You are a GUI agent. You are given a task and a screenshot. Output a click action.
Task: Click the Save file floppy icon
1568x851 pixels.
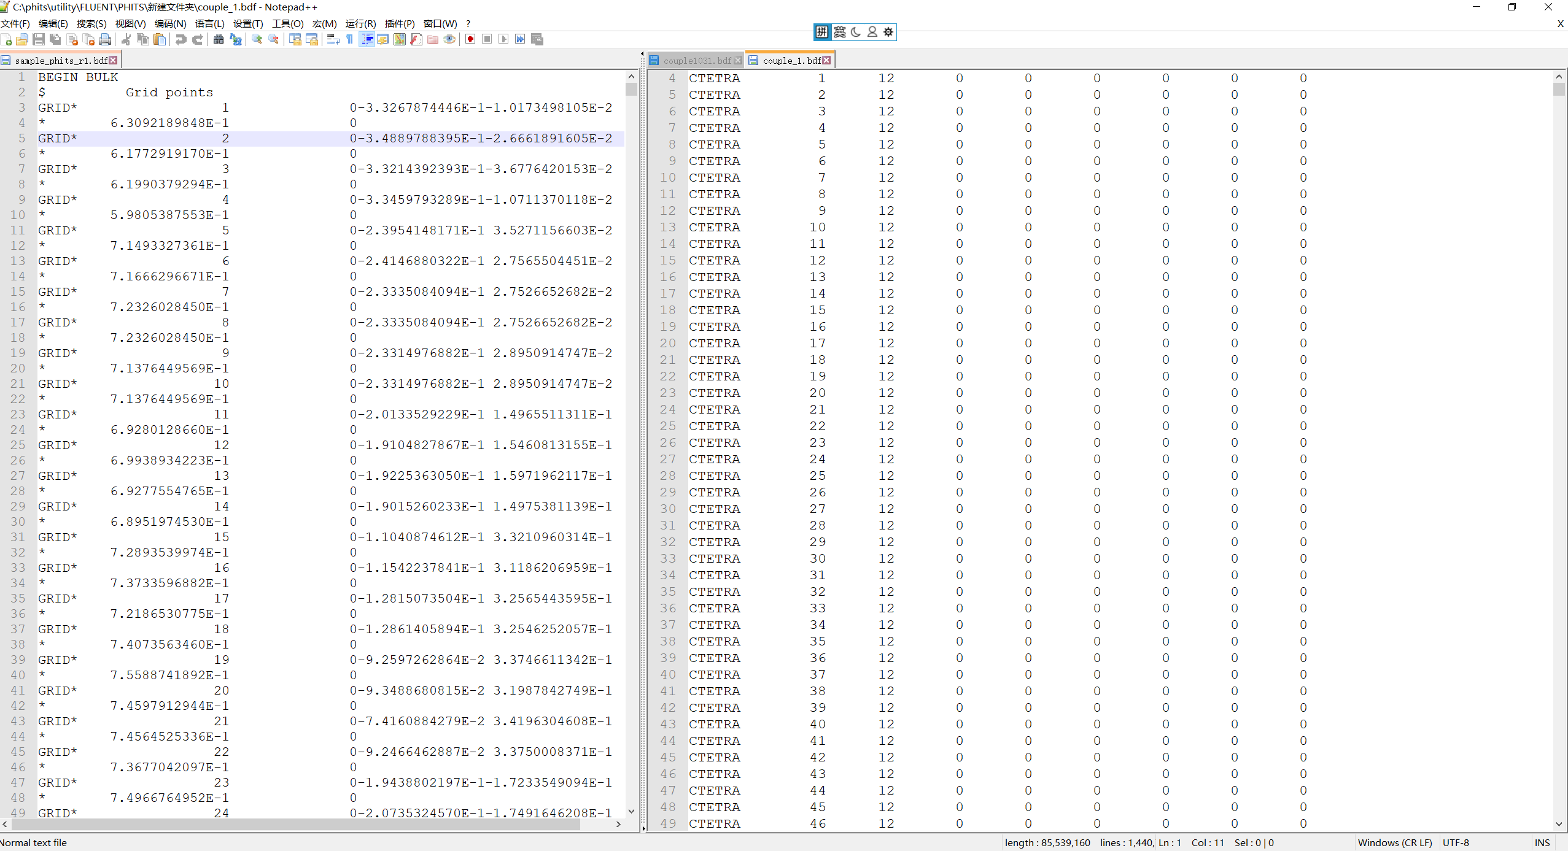[x=39, y=39]
